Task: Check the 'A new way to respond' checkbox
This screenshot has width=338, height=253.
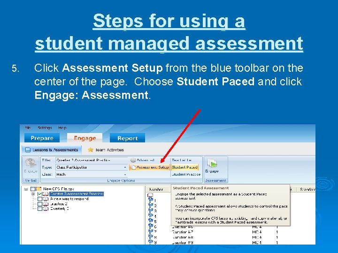Action: pyautogui.click(x=39, y=199)
